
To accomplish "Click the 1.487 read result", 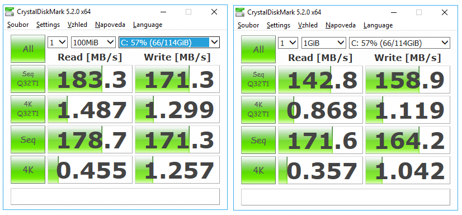I will 90,109.
